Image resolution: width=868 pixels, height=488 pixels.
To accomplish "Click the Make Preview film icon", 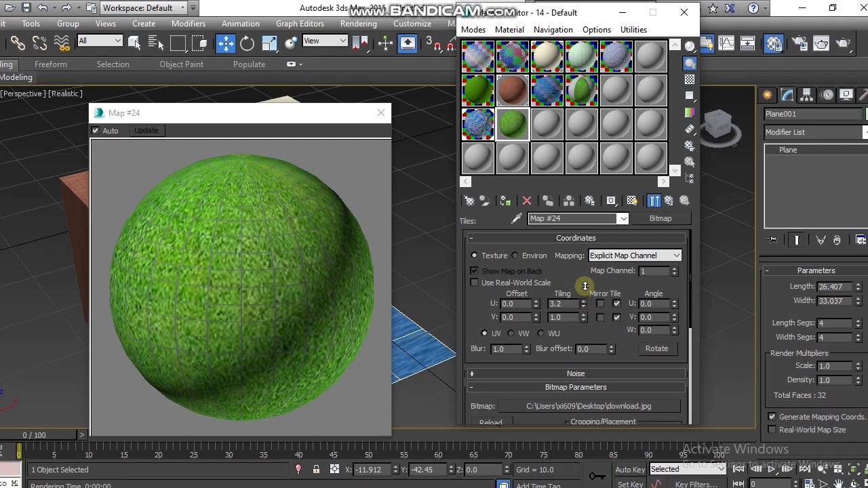I will pos(690,129).
